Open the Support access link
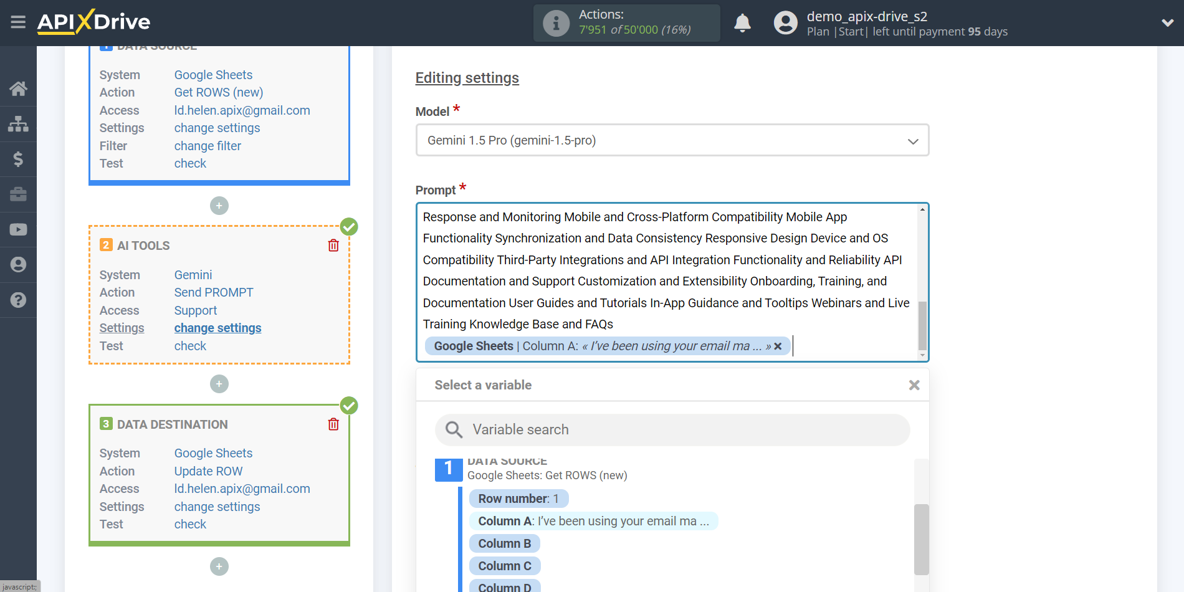 click(x=196, y=310)
